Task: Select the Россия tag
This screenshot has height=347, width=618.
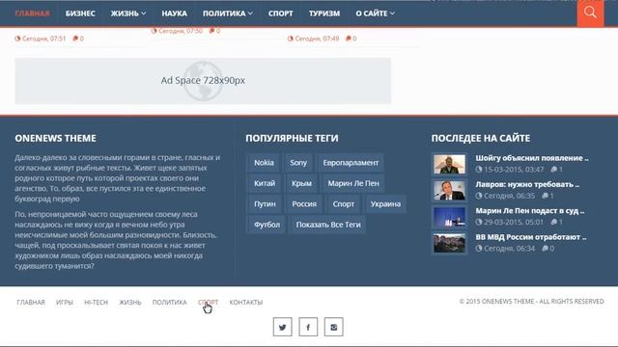Action: (304, 204)
